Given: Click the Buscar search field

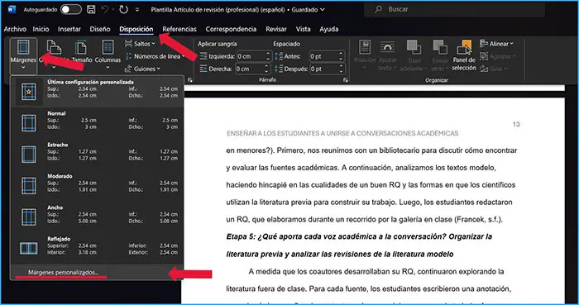Looking at the screenshot, I should point(454,10).
